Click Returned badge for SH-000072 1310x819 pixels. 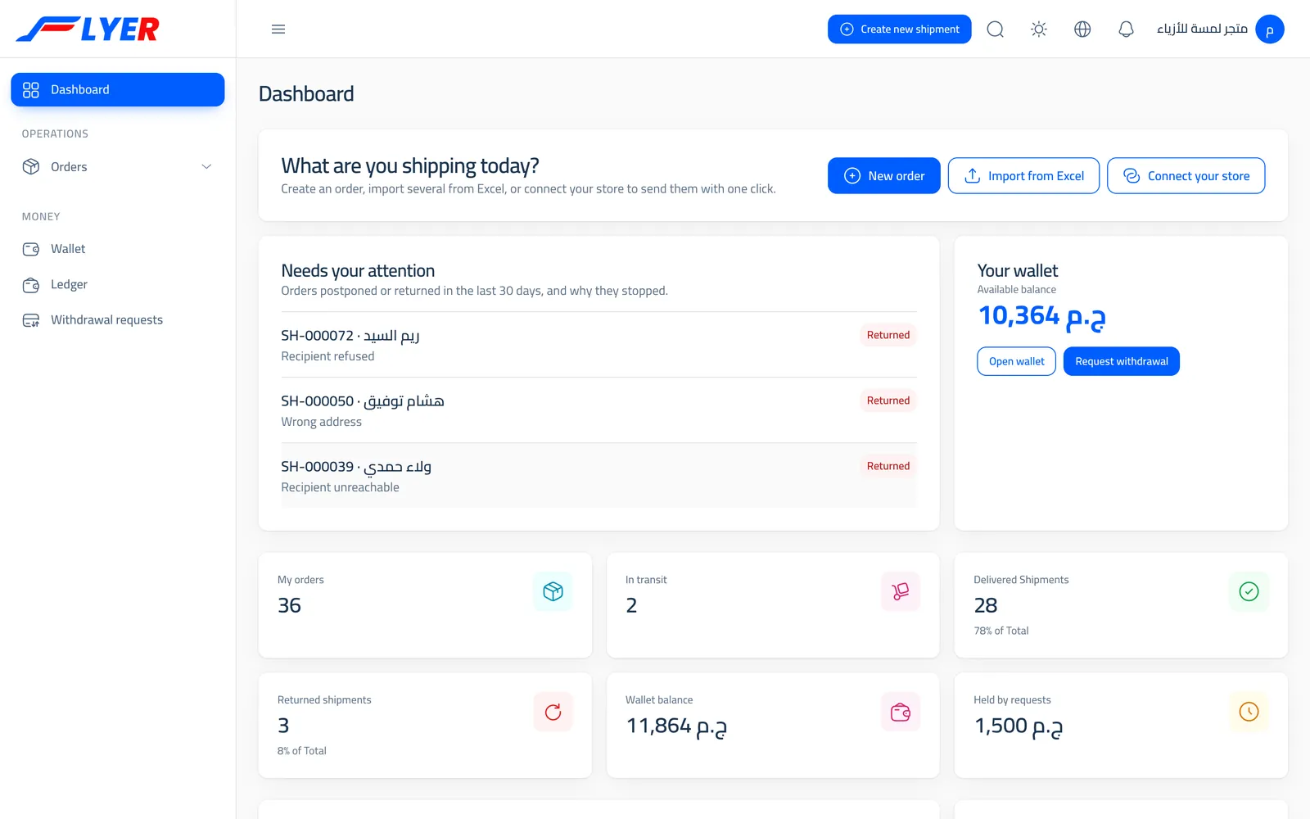[x=888, y=335]
